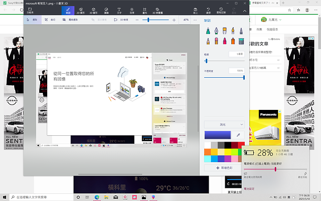The image size is (321, 201).
Task: Select the flat oil brush
Action: point(225,31)
